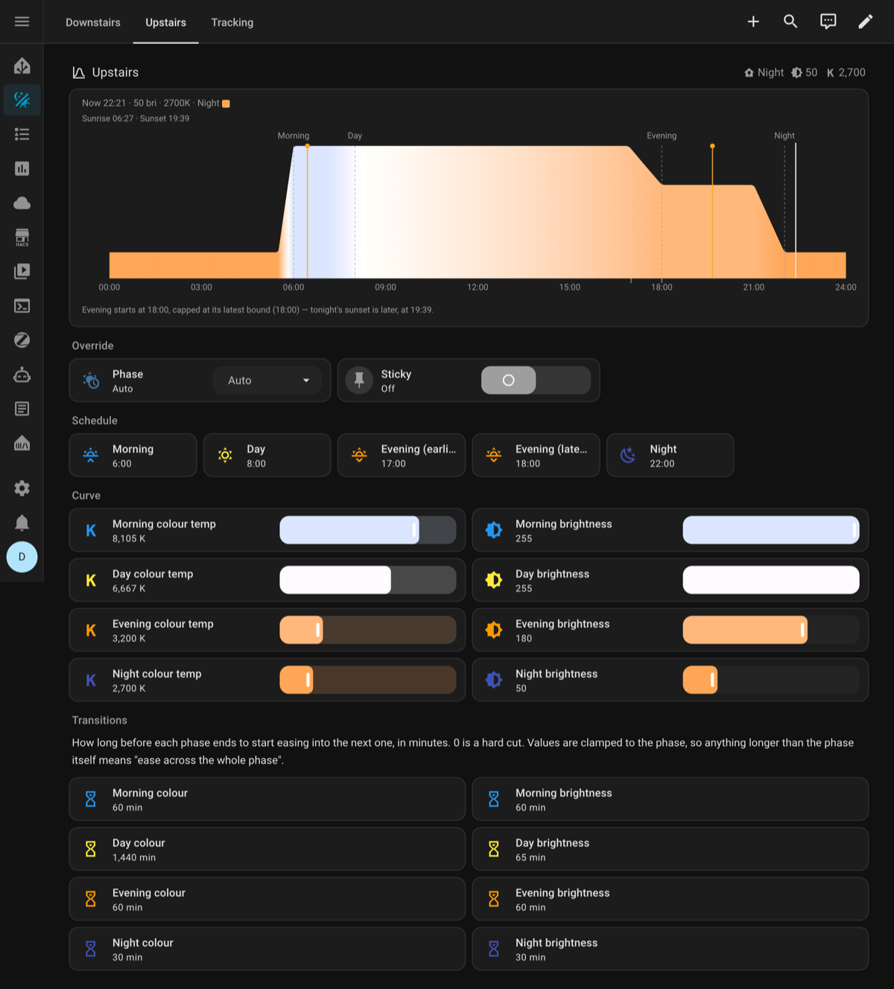The image size is (894, 989).
Task: Open the cloud sidebar icon
Action: (22, 203)
